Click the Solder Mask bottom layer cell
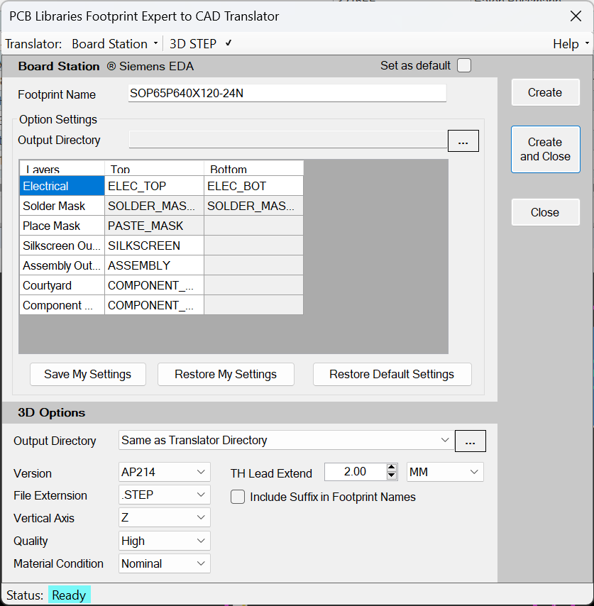 [253, 206]
